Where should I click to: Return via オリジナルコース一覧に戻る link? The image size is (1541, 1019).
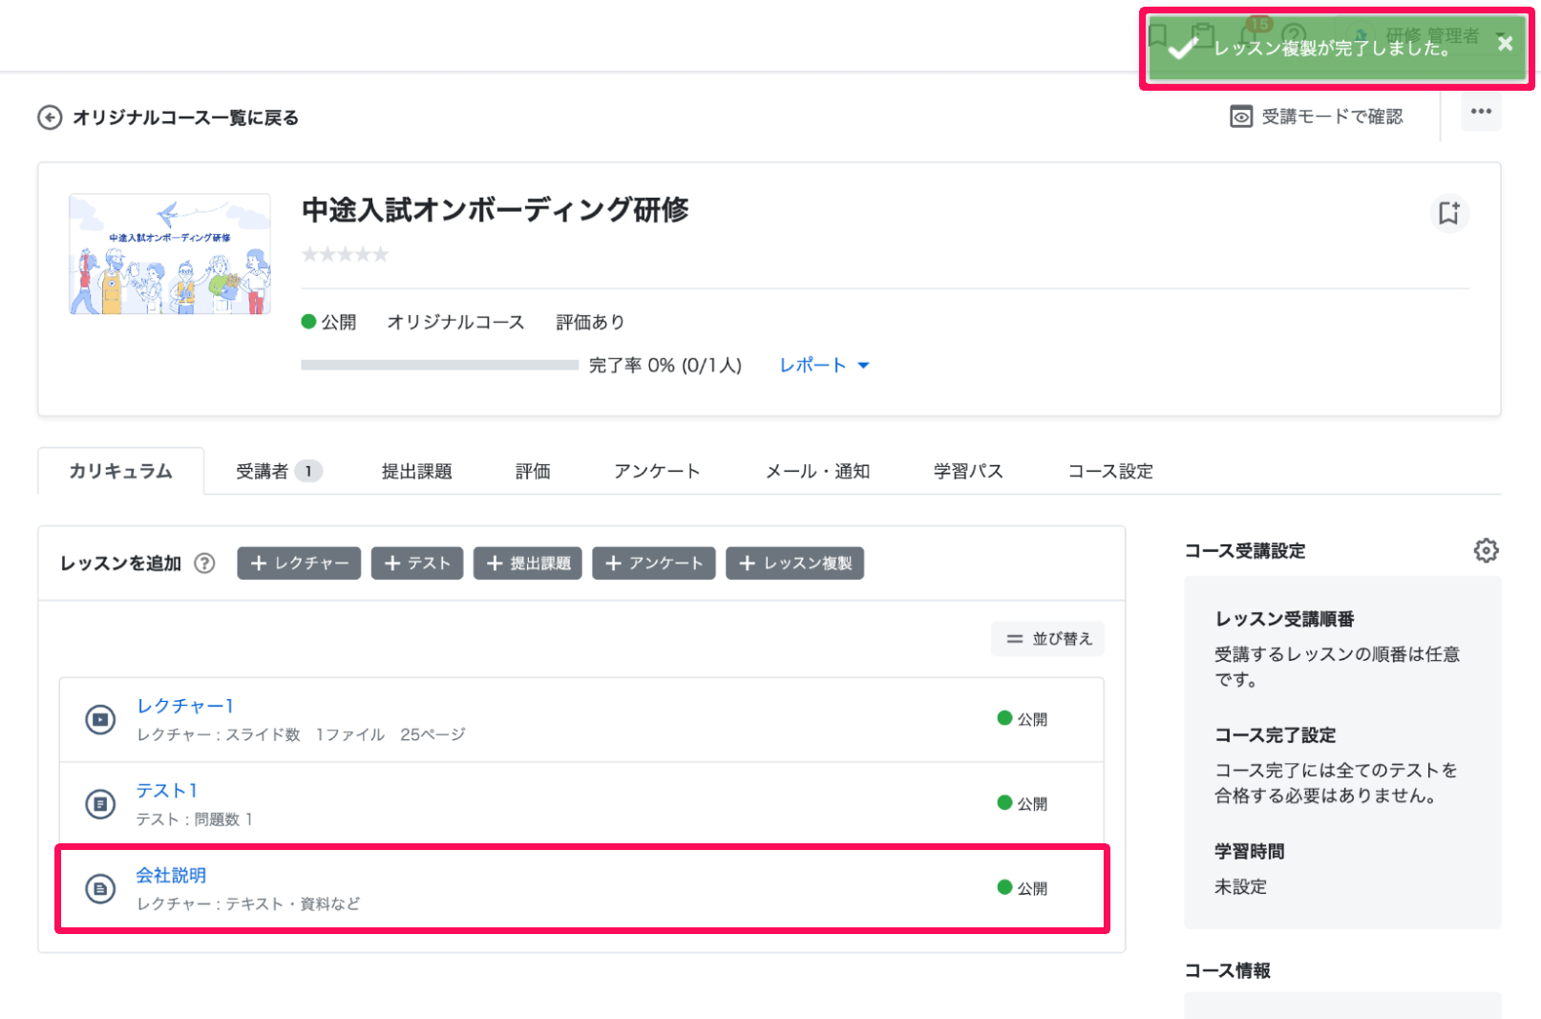185,117
